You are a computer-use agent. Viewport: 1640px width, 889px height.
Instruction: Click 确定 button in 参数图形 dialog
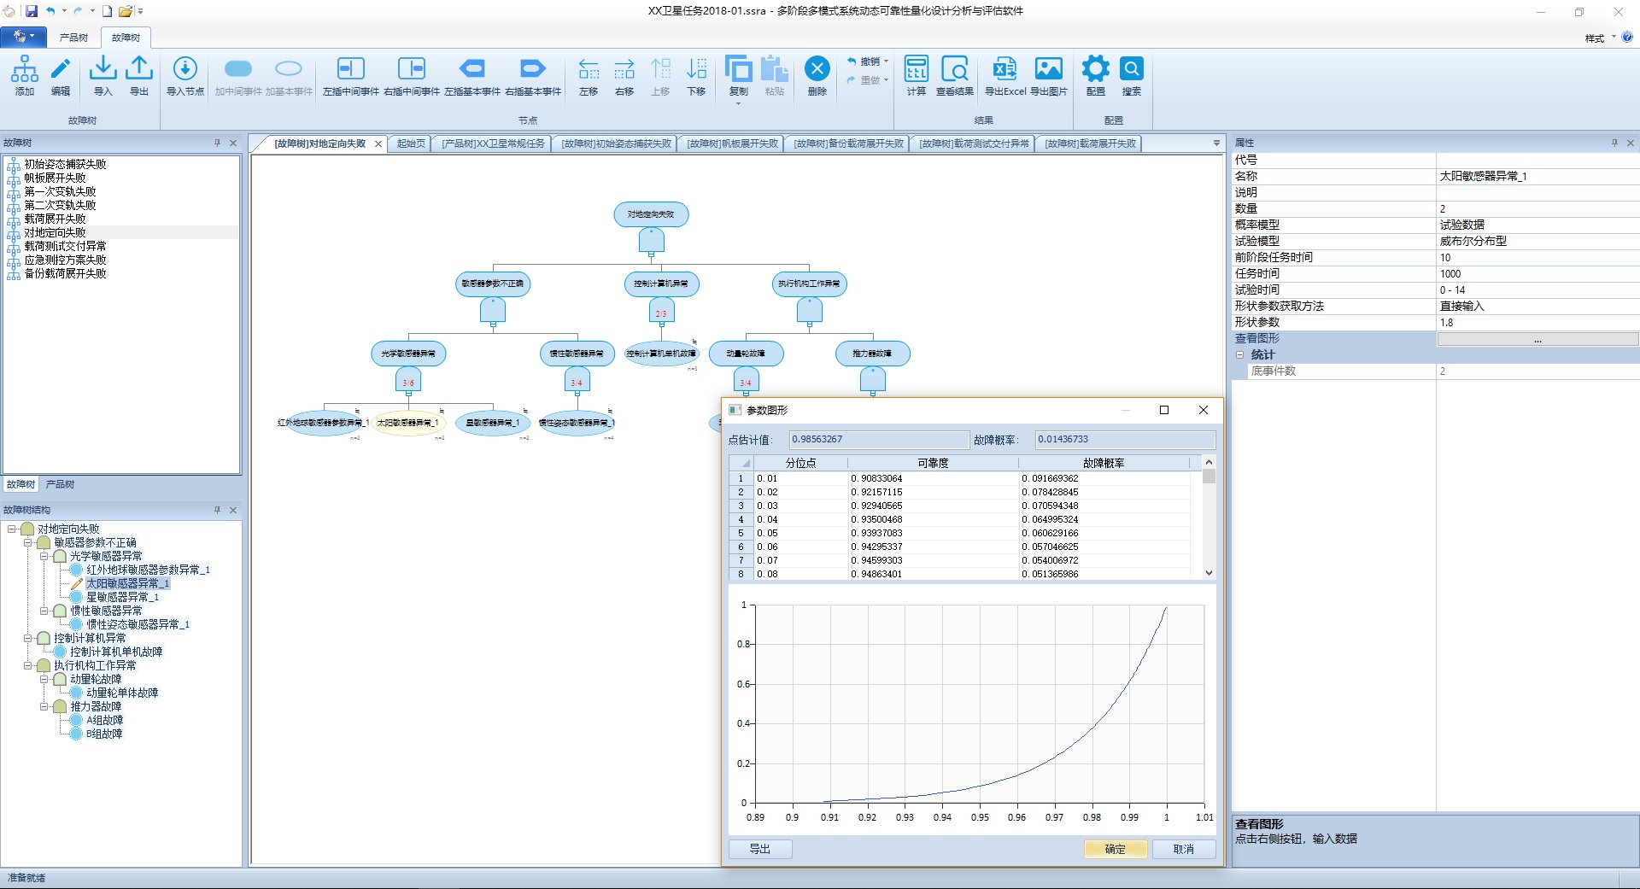(1115, 849)
